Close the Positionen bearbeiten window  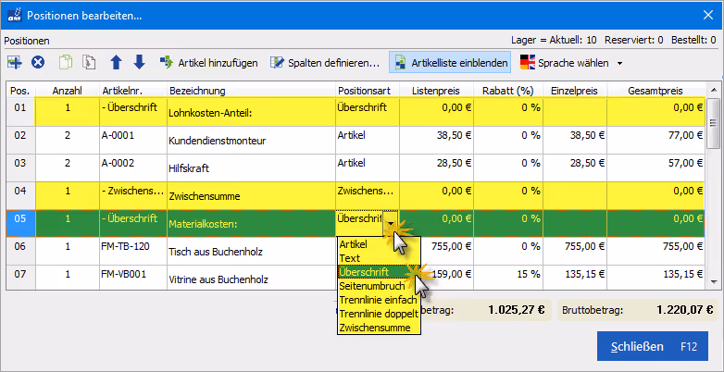pos(708,15)
